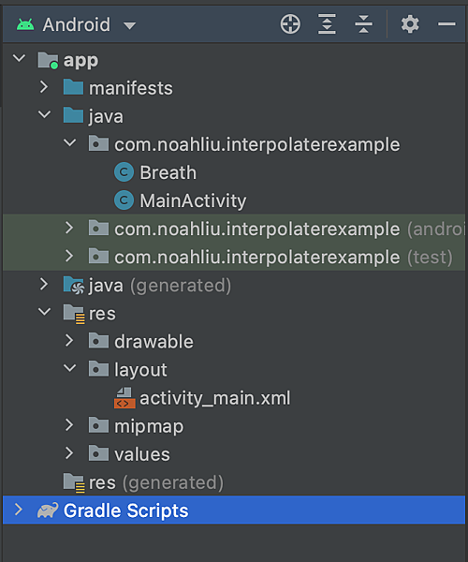Viewport: 468px width, 562px height.
Task: Expand the Gradle Scripts node
Action: (x=19, y=510)
